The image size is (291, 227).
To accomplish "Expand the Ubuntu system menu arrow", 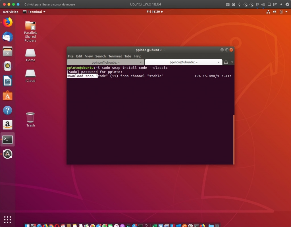I will [x=286, y=12].
